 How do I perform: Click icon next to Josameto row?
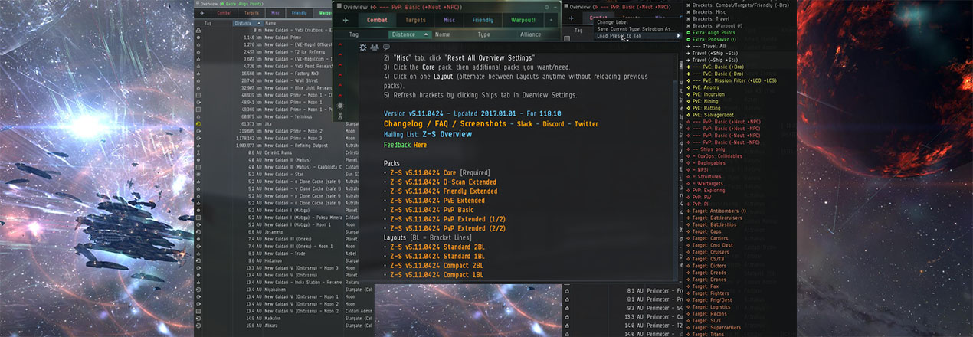(x=198, y=231)
